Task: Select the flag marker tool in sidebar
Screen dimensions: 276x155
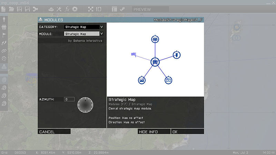Action: [4, 35]
